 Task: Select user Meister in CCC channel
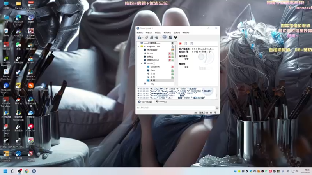(155, 67)
